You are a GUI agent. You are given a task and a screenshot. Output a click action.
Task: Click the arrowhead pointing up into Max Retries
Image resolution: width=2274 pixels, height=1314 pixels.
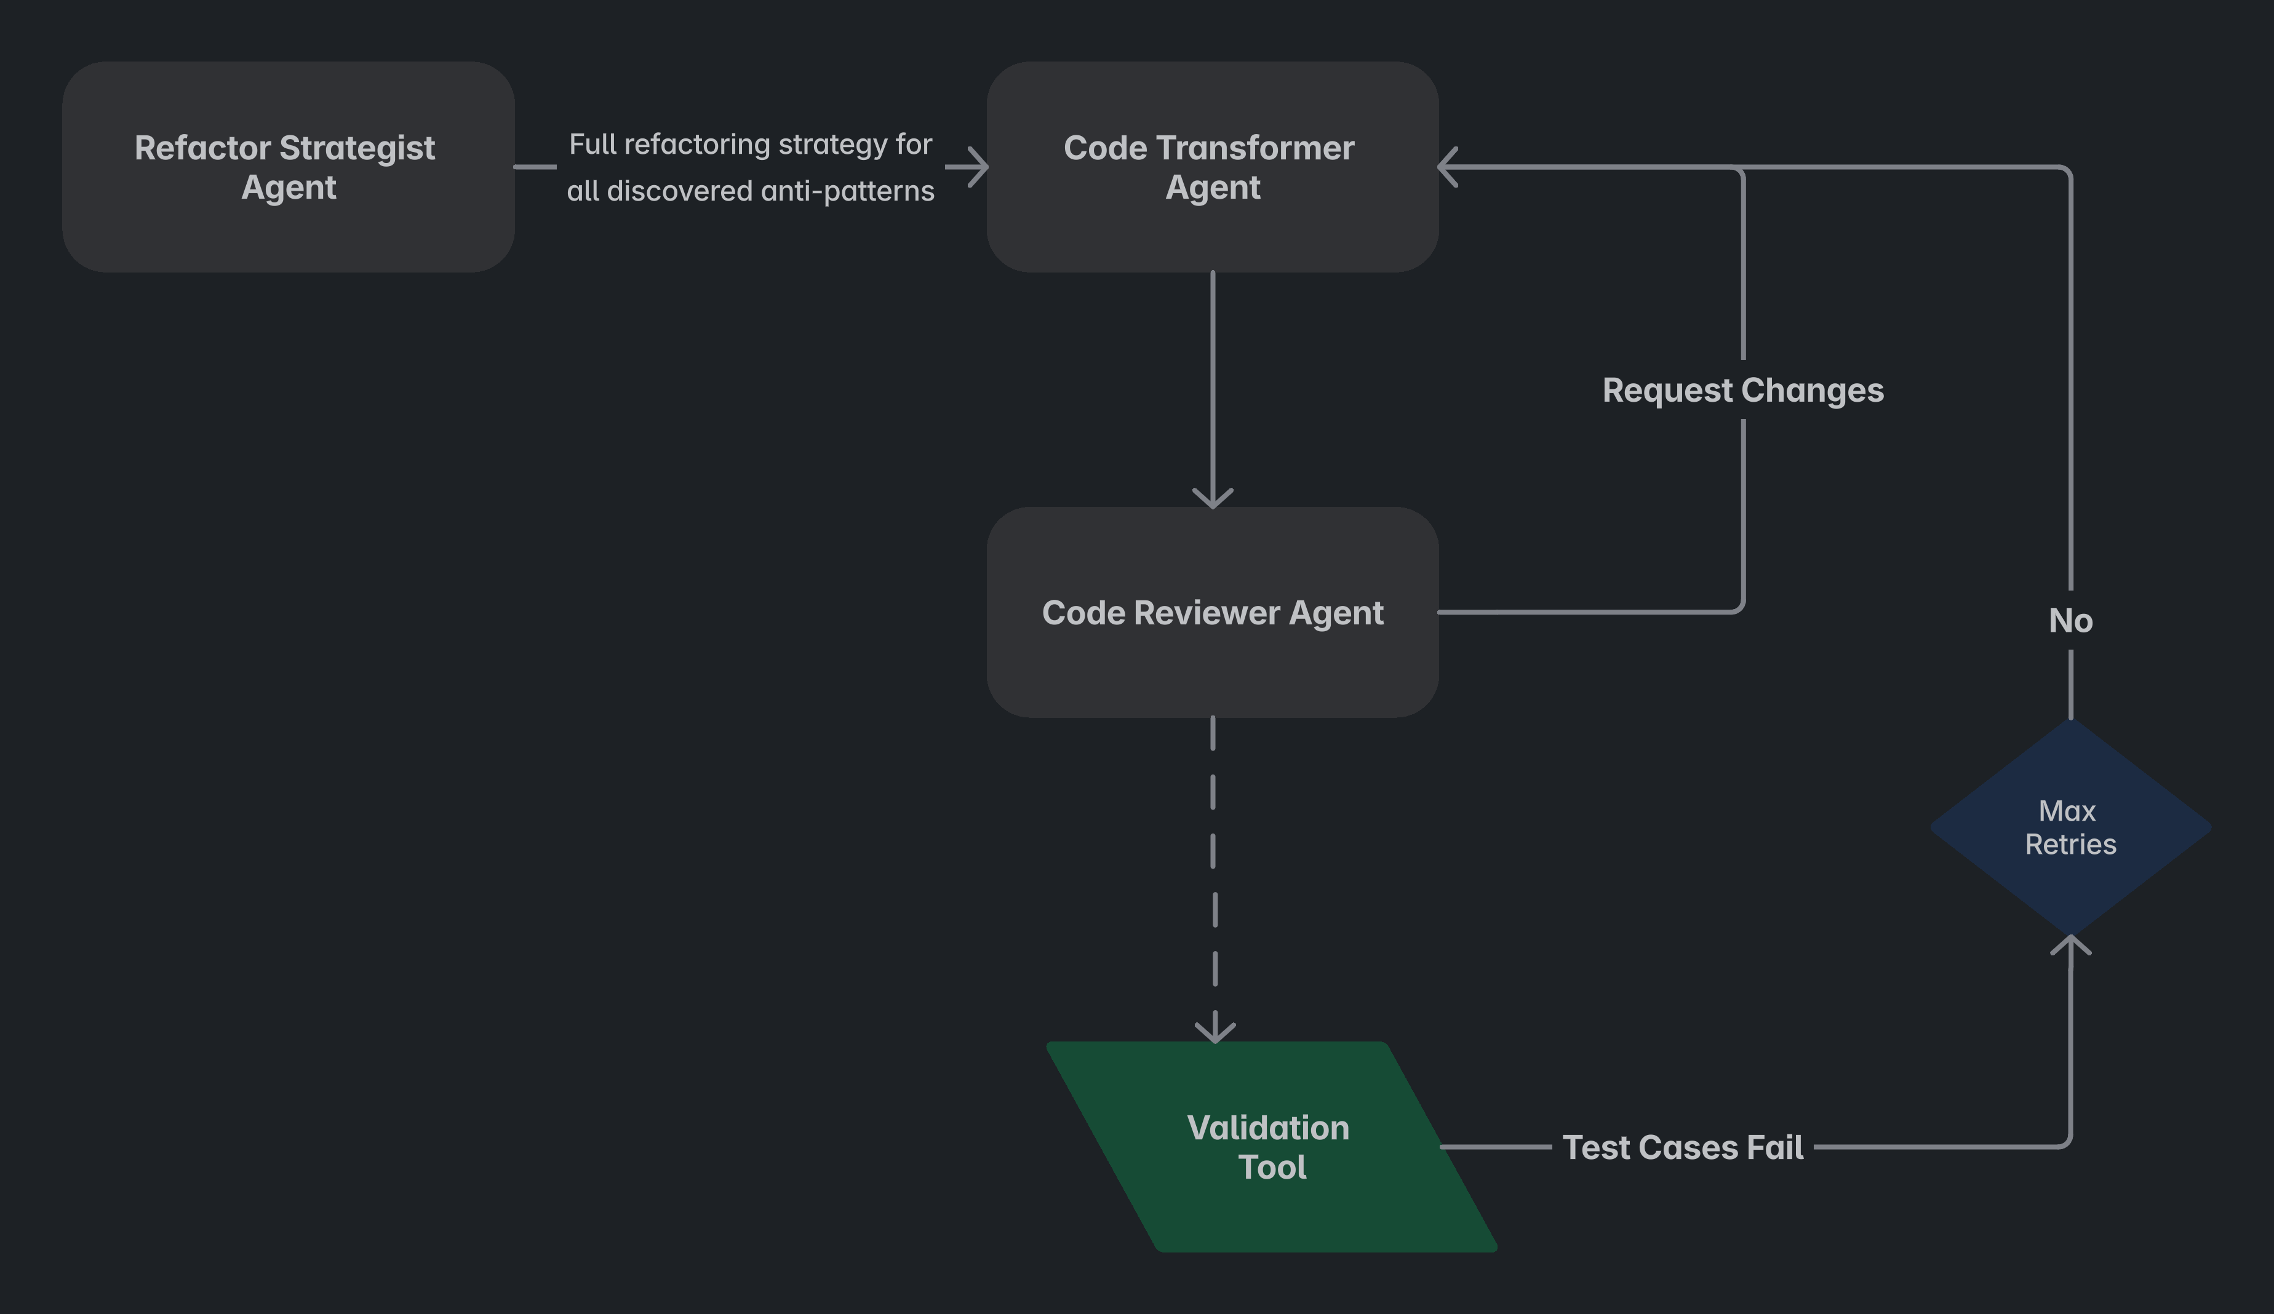[x=2070, y=946]
